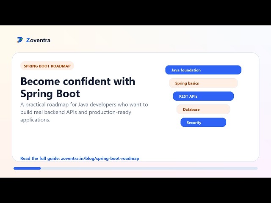
Task: Choose the Security pill
Action: click(203, 122)
